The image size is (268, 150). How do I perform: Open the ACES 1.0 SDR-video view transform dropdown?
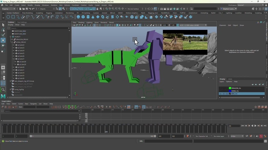(193, 25)
